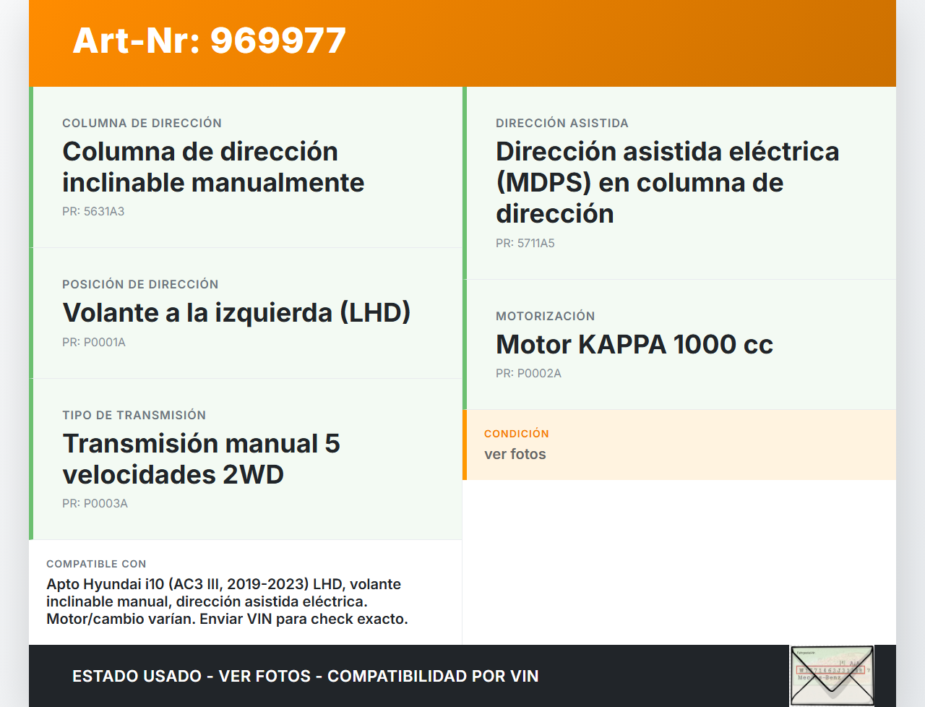Click Enviar VIN para check exacto text
The width and height of the screenshot is (925, 707).
pyautogui.click(x=305, y=619)
